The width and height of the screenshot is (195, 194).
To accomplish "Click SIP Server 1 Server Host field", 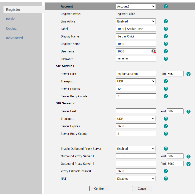I will click(x=136, y=74).
